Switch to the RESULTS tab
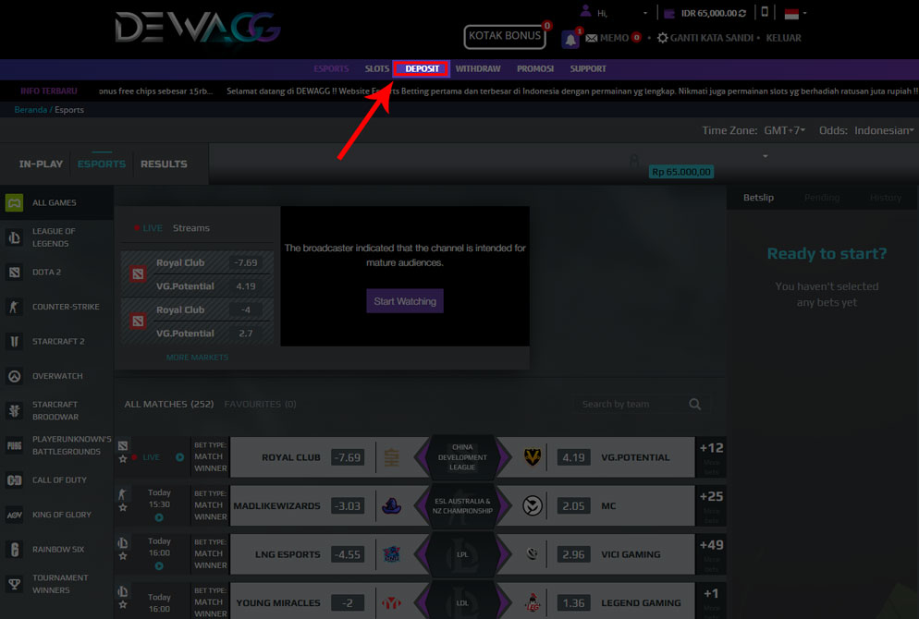The width and height of the screenshot is (919, 619). 165,164
